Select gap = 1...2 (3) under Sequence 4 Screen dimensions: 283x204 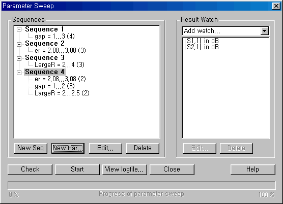tap(54, 86)
